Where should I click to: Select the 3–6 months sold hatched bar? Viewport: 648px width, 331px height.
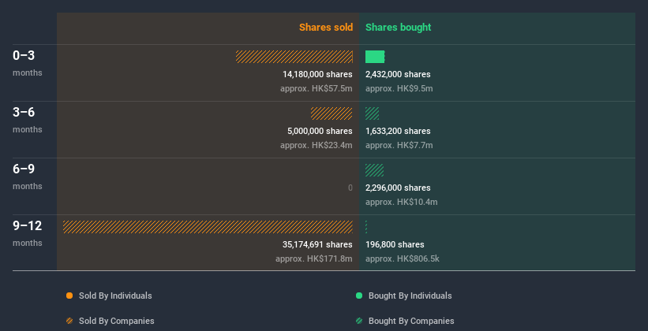[331, 113]
